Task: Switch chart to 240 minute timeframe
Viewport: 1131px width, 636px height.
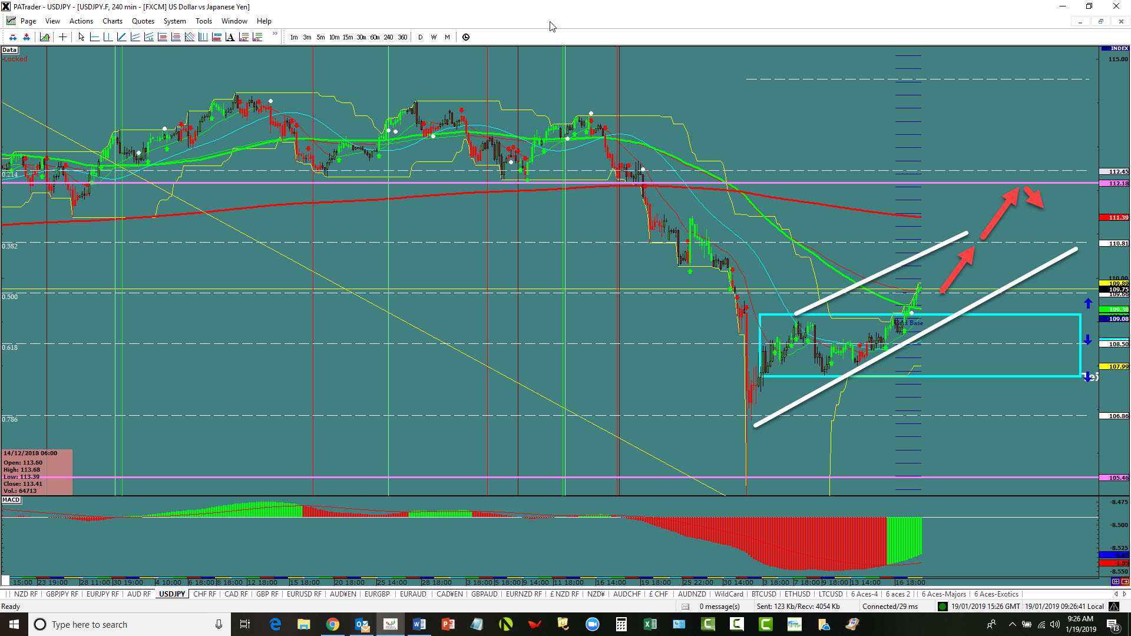Action: coord(388,37)
